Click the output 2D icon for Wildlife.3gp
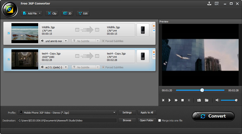Image resolution: width=242 pixels, height=134 pixels. (x=97, y=30)
